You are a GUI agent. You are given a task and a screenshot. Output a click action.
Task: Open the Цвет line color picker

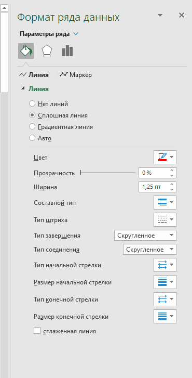click(x=165, y=158)
